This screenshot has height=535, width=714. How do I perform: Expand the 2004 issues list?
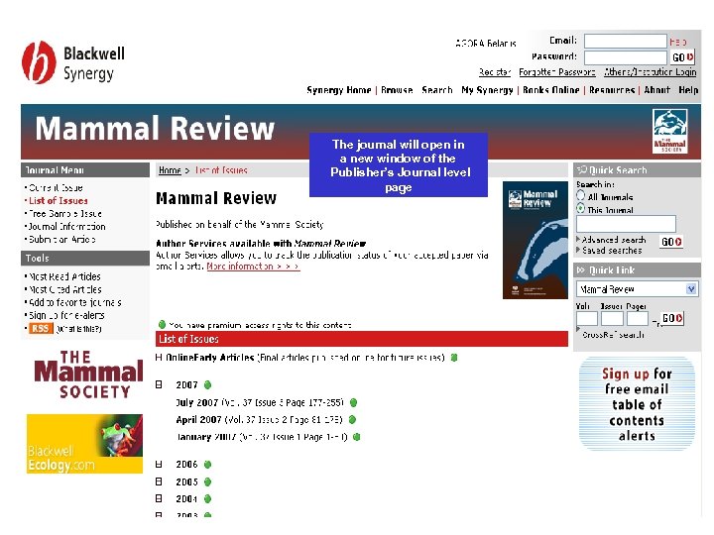point(159,498)
